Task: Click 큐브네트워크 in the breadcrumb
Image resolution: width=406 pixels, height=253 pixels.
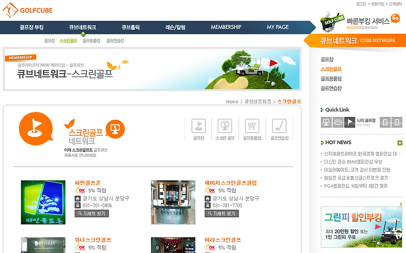Action: click(258, 102)
